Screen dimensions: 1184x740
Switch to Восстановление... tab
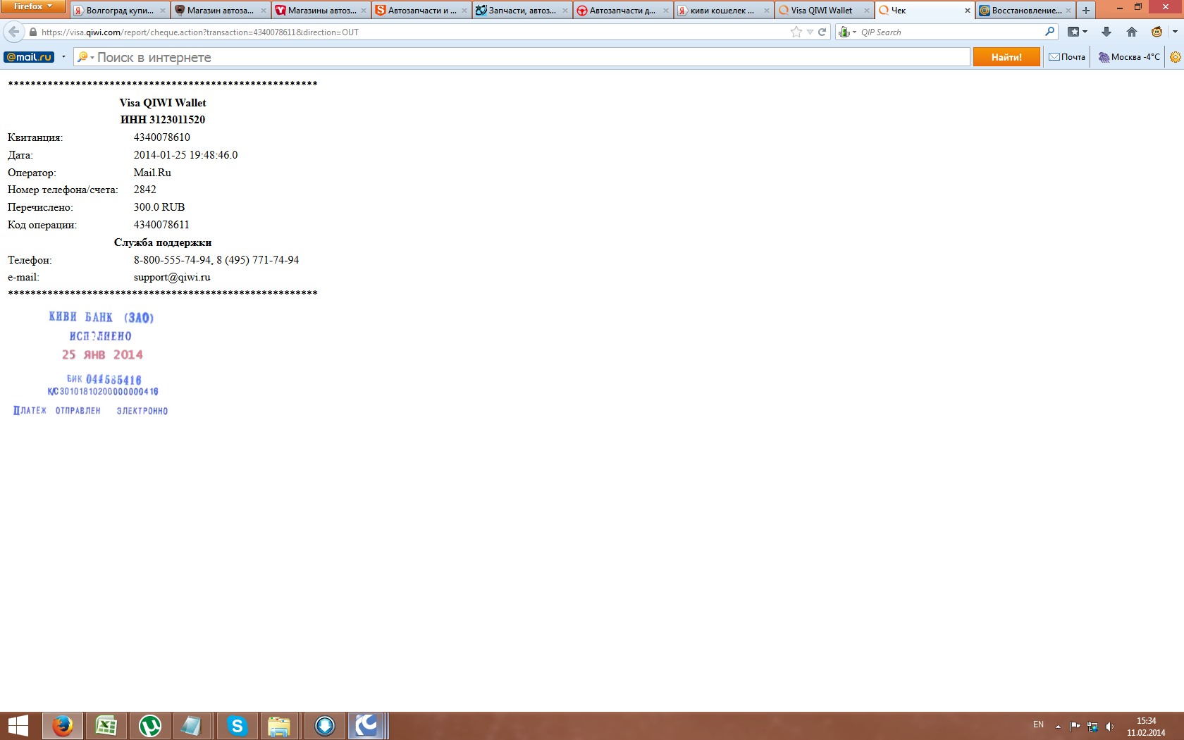(x=1027, y=11)
